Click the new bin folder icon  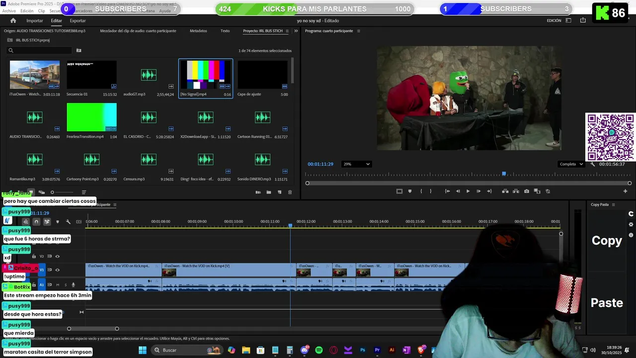click(x=268, y=192)
